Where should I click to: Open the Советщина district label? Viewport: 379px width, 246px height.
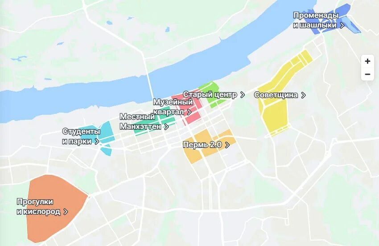coord(276,95)
